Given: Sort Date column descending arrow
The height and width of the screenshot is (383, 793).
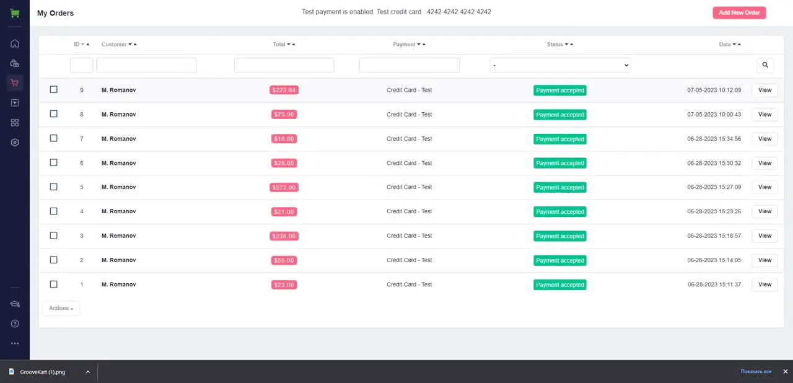Looking at the screenshot, I should tap(734, 45).
